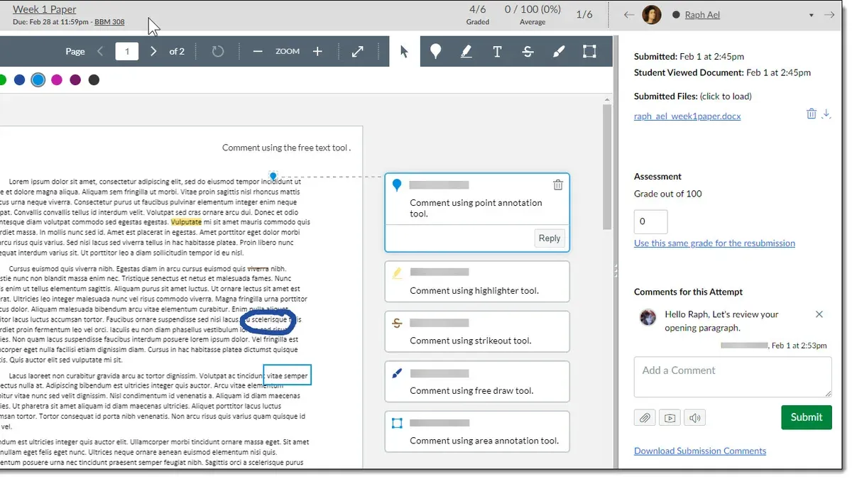Image resolution: width=852 pixels, height=479 pixels.
Task: Select the point annotation tool
Action: tap(436, 52)
